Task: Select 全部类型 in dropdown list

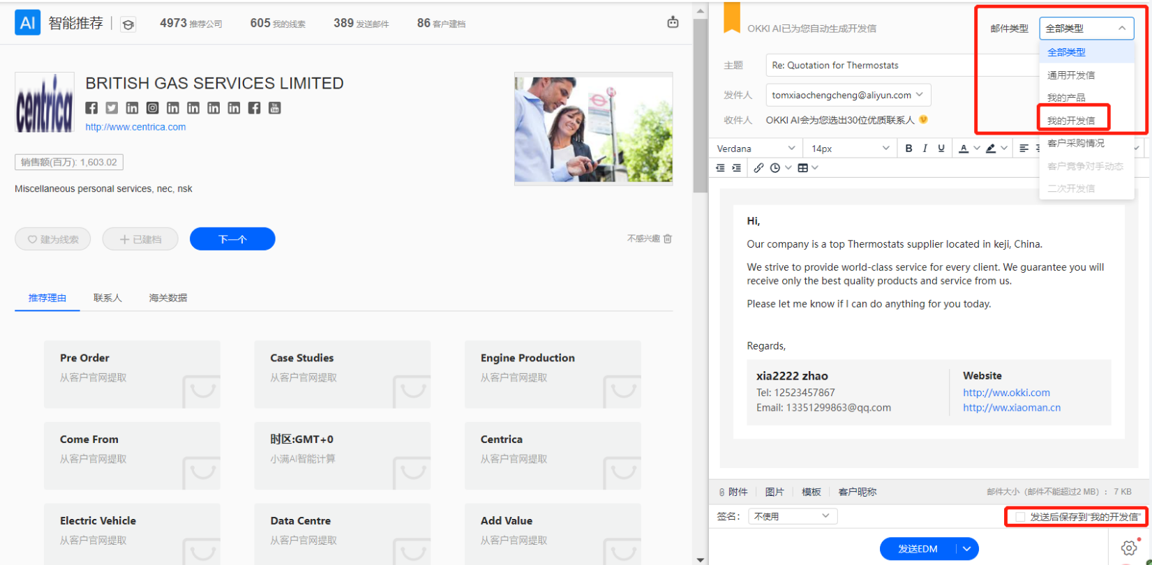Action: tap(1086, 52)
